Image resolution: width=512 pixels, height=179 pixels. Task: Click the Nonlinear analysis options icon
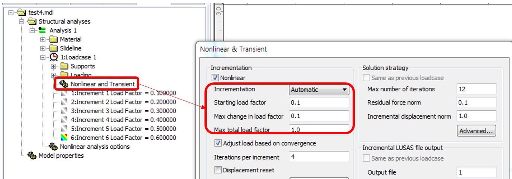pyautogui.click(x=54, y=147)
